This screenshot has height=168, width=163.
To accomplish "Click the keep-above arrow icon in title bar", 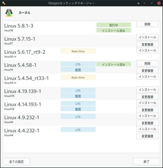I will click(x=138, y=3).
